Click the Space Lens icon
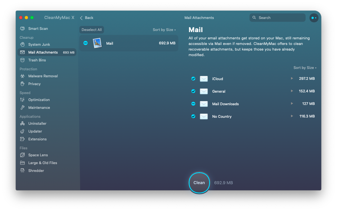The height and width of the screenshot is (211, 337). tap(22, 155)
